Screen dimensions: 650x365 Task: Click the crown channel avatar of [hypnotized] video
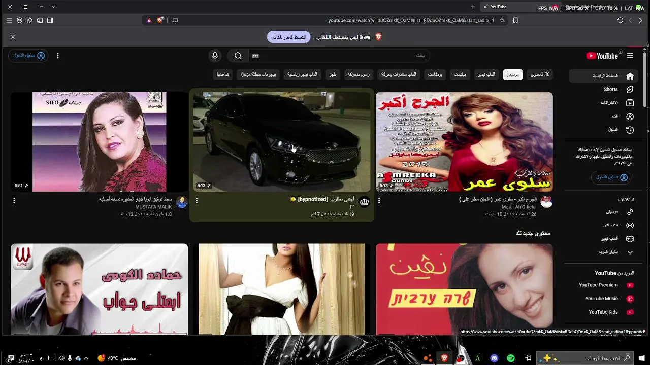(364, 202)
